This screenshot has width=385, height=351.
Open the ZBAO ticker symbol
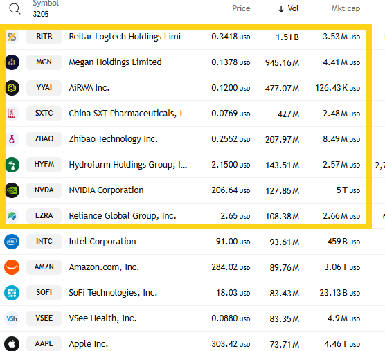(44, 139)
